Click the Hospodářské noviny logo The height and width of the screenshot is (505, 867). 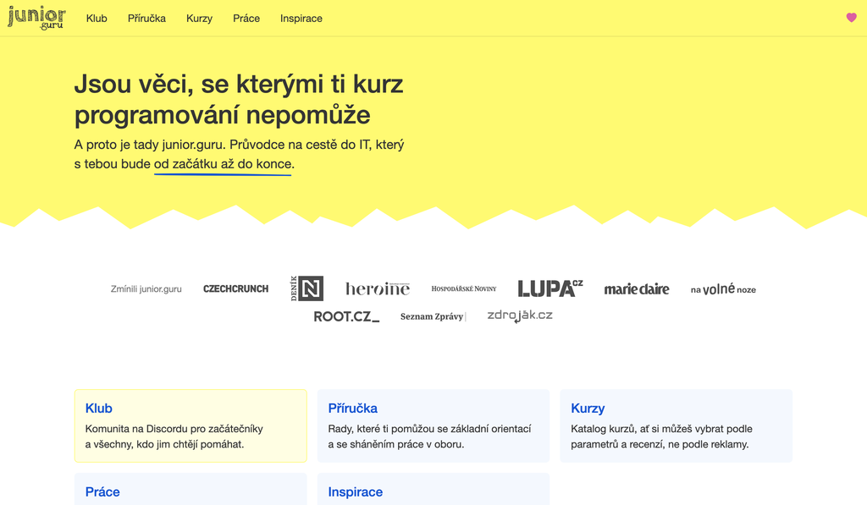(463, 289)
